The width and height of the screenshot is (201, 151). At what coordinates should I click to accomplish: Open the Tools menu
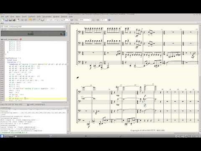point(39,17)
